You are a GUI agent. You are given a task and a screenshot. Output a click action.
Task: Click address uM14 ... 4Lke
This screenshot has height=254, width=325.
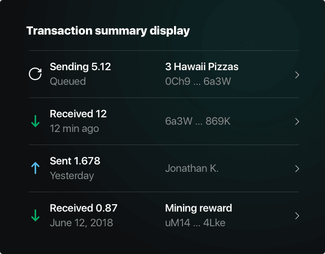(195, 223)
